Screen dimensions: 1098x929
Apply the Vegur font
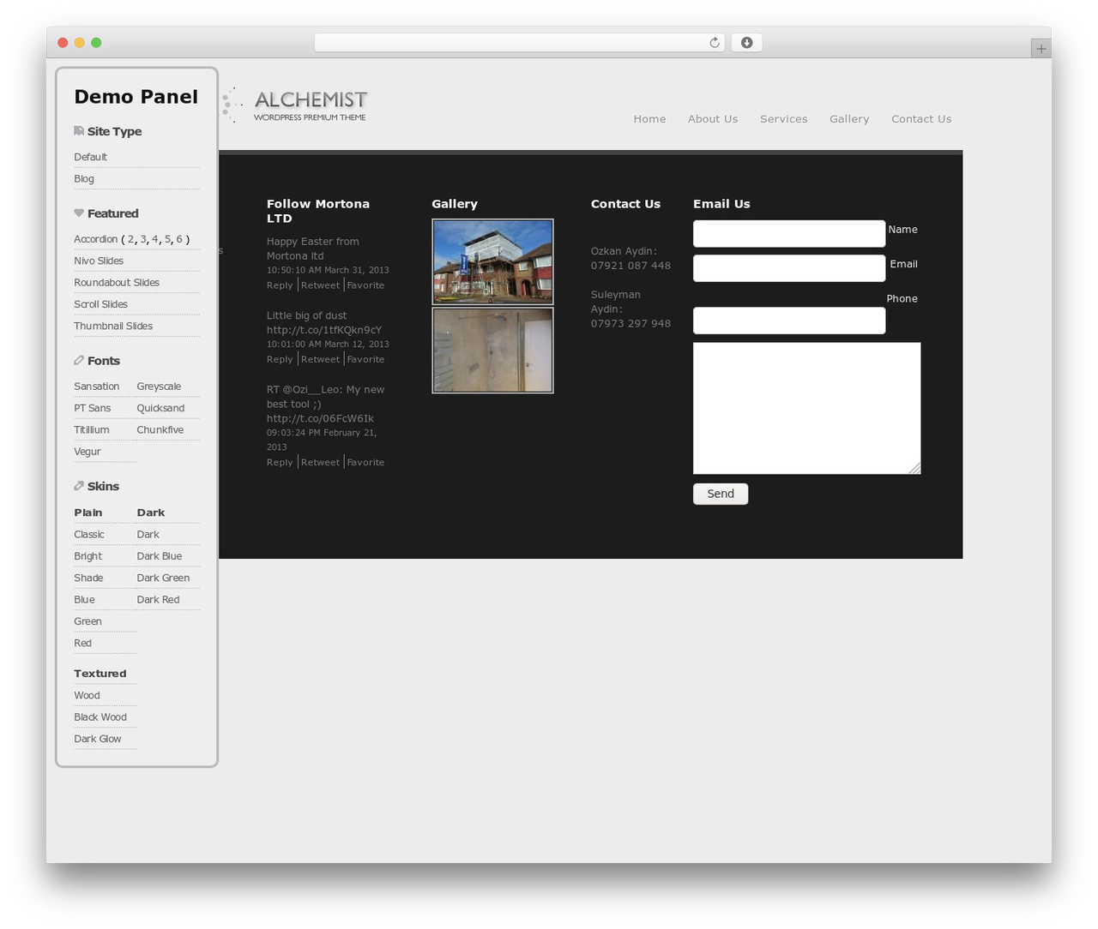(x=87, y=452)
